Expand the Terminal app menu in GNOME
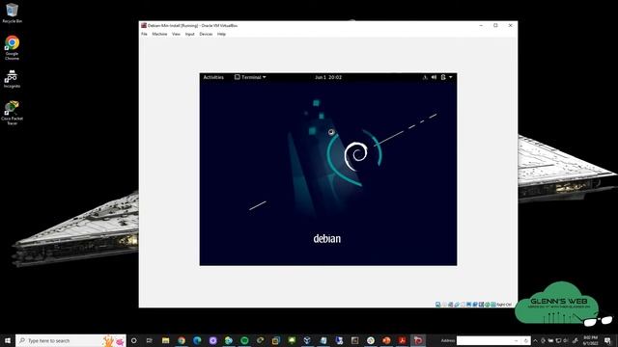This screenshot has width=618, height=347. click(x=250, y=77)
